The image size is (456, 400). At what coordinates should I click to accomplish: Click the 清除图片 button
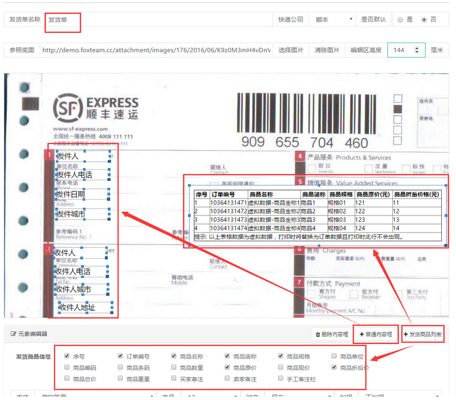pyautogui.click(x=328, y=50)
